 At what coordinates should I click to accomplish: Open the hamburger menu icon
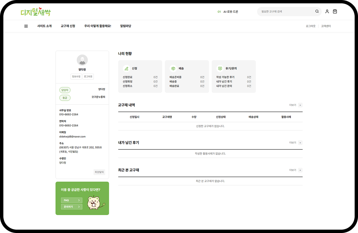26,26
